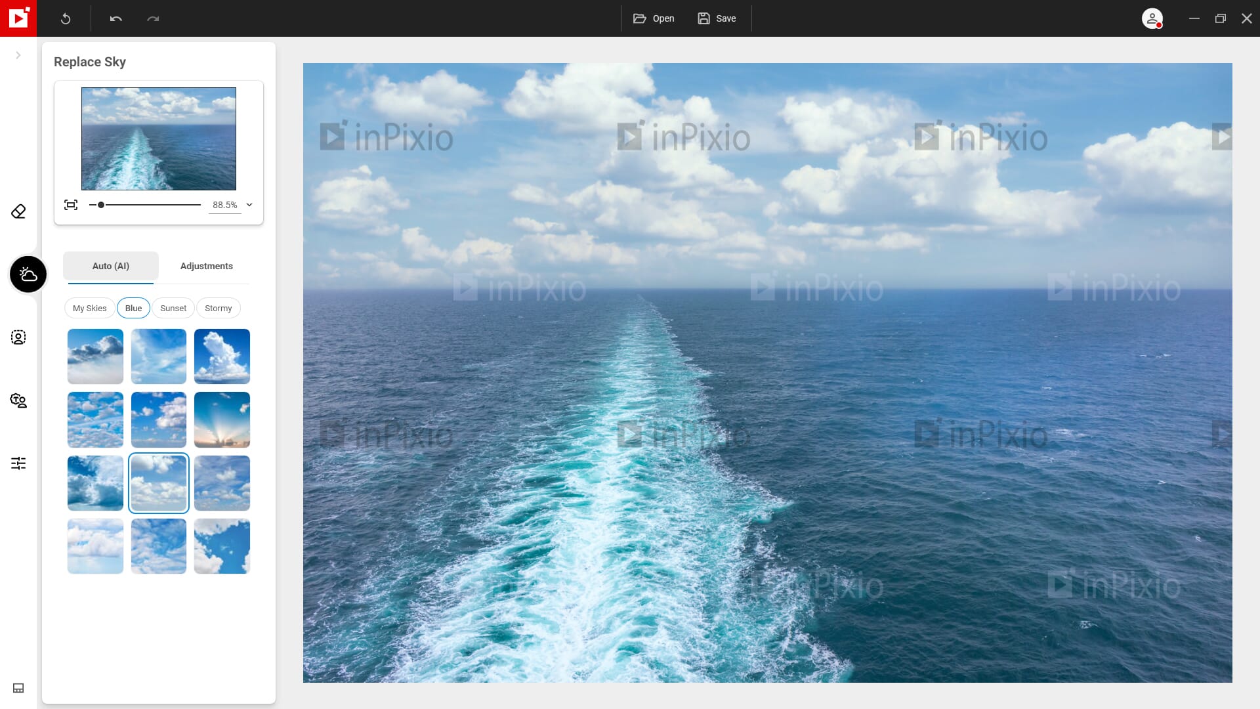
Task: Choose dark cloud sky, first row left
Action: pos(95,356)
